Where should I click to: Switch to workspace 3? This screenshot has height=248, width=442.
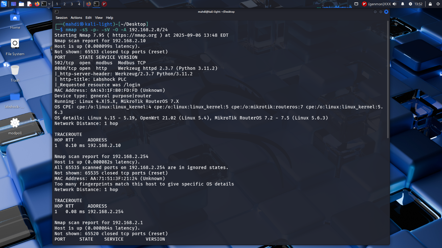[x=72, y=4]
